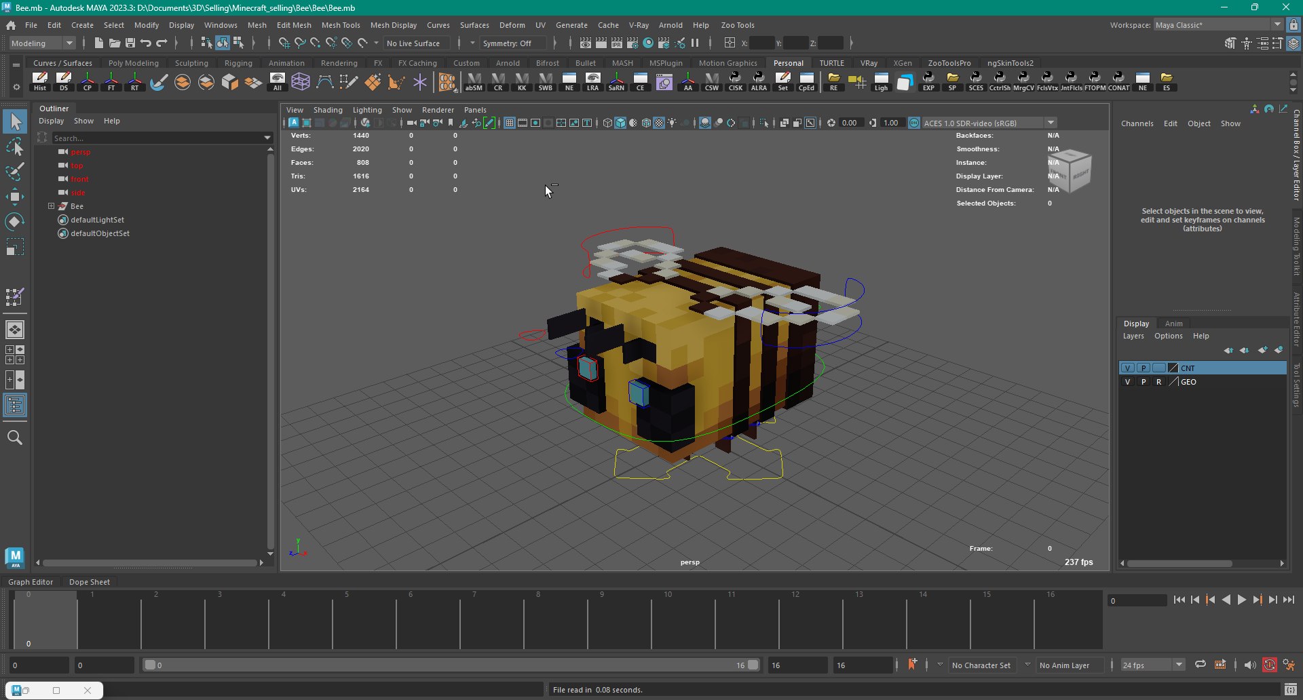This screenshot has height=700, width=1303.
Task: Switch to the Rigging shelf tab
Action: point(238,63)
